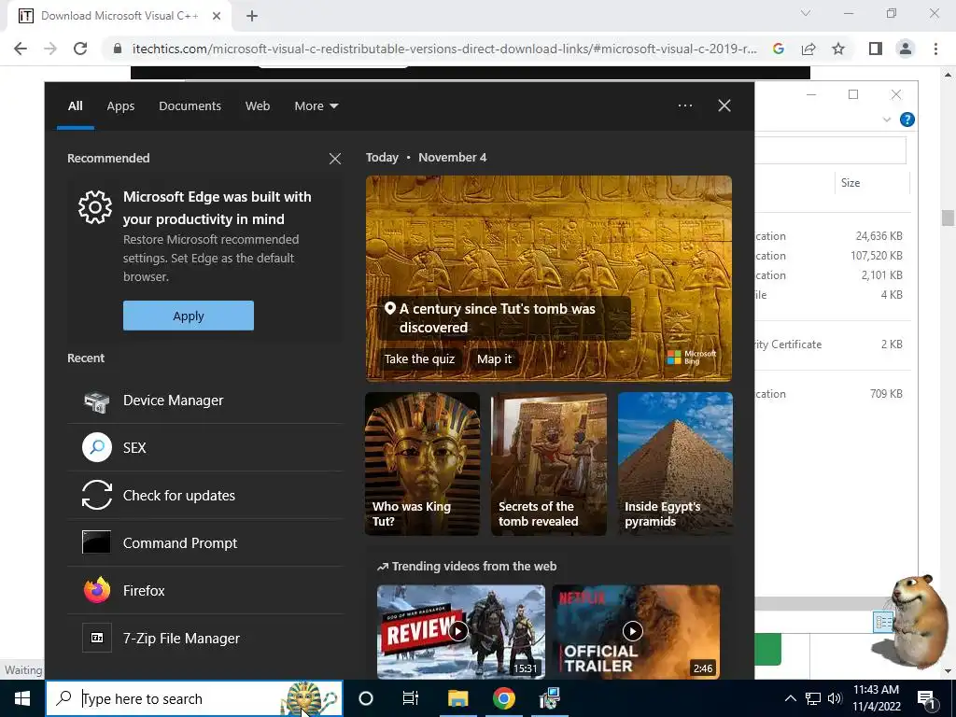
Task: Open Cortana circle on taskbar
Action: pos(366,698)
